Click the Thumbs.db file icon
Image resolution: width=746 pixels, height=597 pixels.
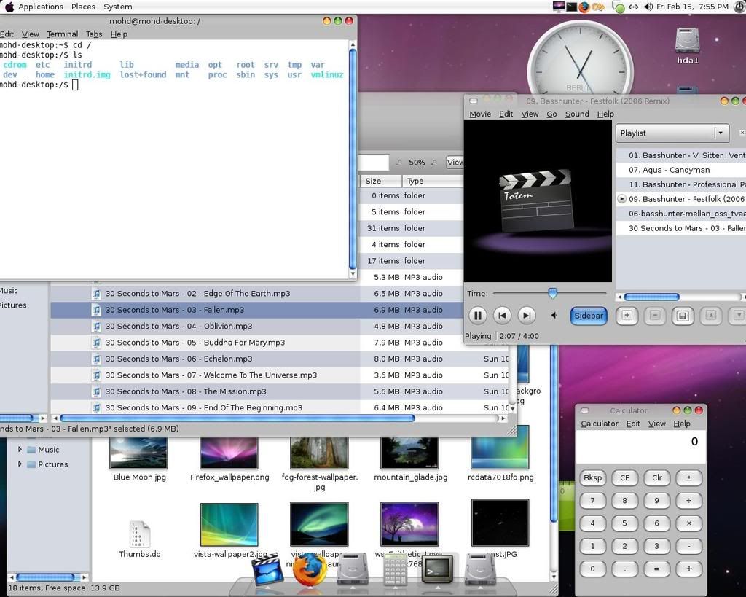pos(140,534)
